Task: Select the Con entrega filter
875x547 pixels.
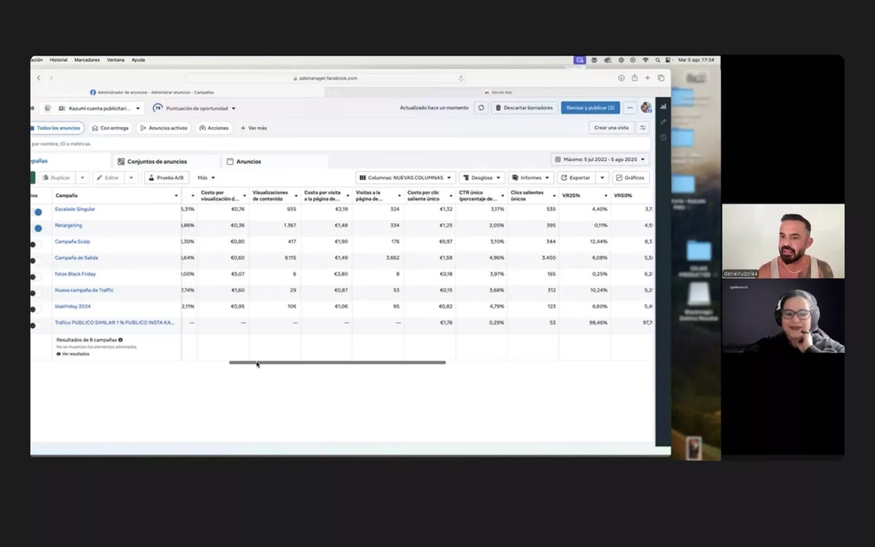Action: (110, 128)
